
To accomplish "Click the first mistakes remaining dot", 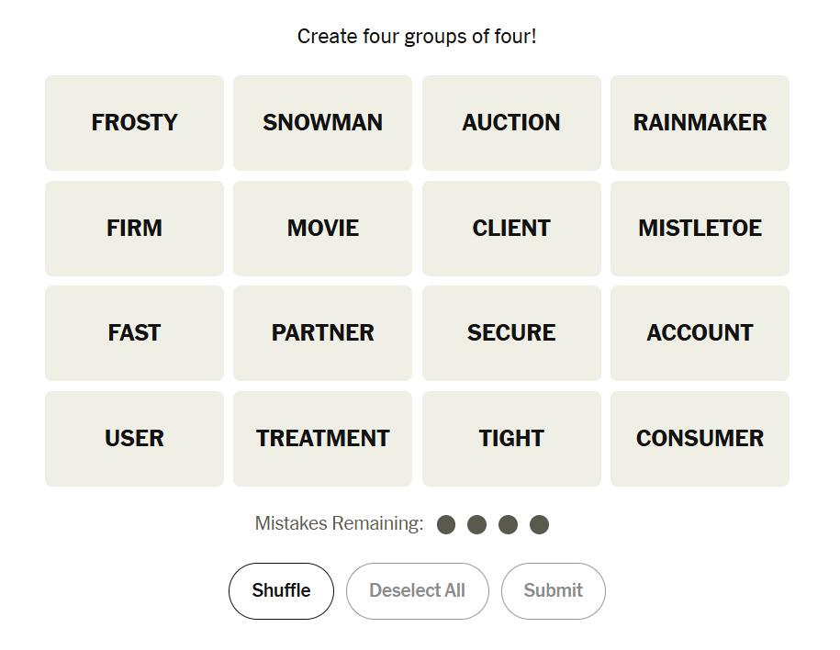I will click(446, 524).
